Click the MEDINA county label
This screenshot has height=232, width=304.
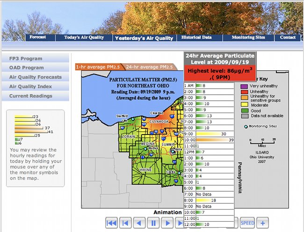point(147,144)
